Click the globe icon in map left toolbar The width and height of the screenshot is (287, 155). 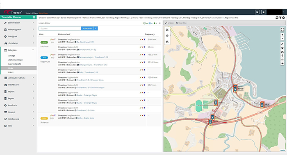point(167,36)
